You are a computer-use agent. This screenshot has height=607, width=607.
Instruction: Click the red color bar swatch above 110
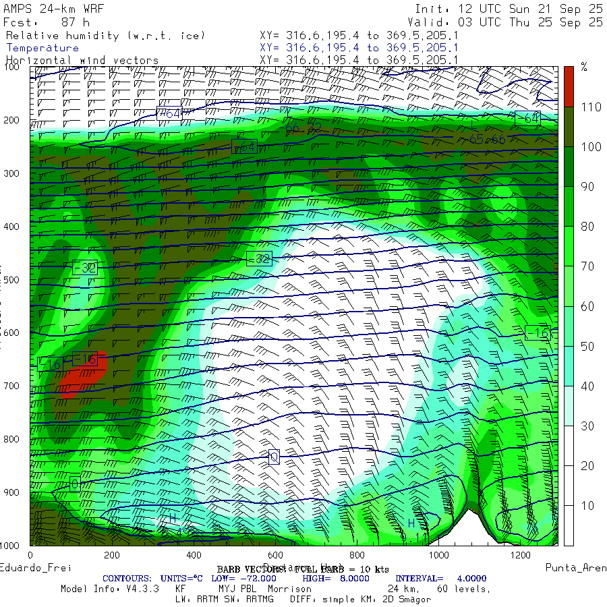(569, 87)
